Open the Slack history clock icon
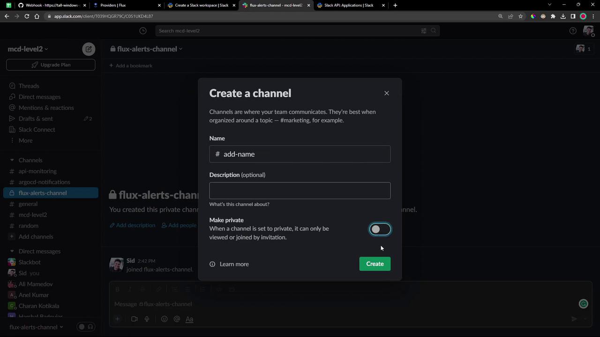 point(143,31)
